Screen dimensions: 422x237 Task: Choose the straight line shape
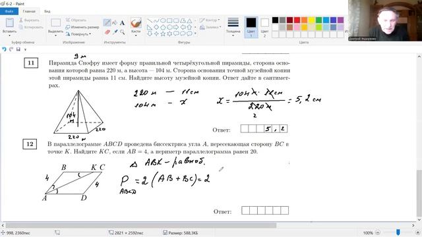(150, 20)
